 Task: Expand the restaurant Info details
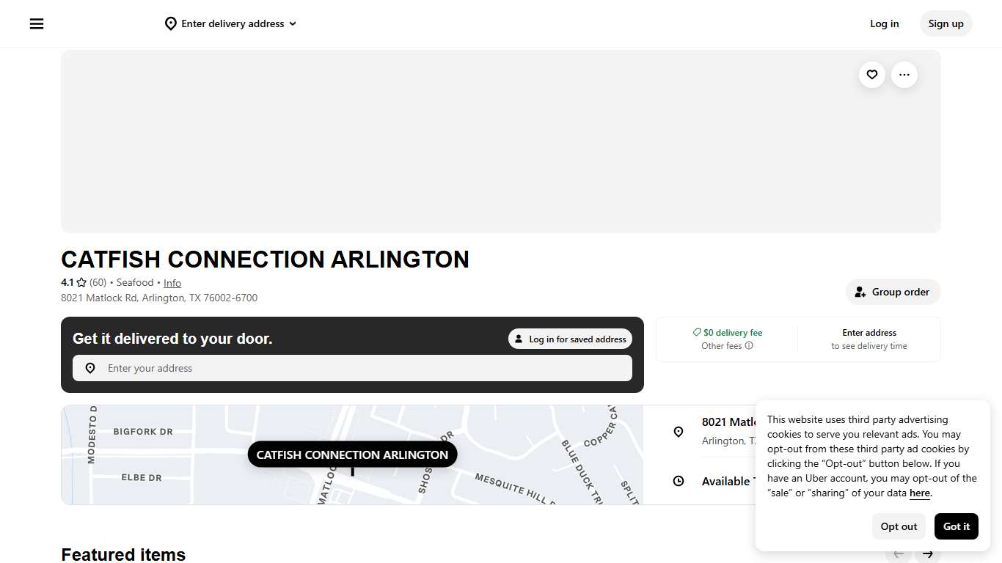pos(172,282)
